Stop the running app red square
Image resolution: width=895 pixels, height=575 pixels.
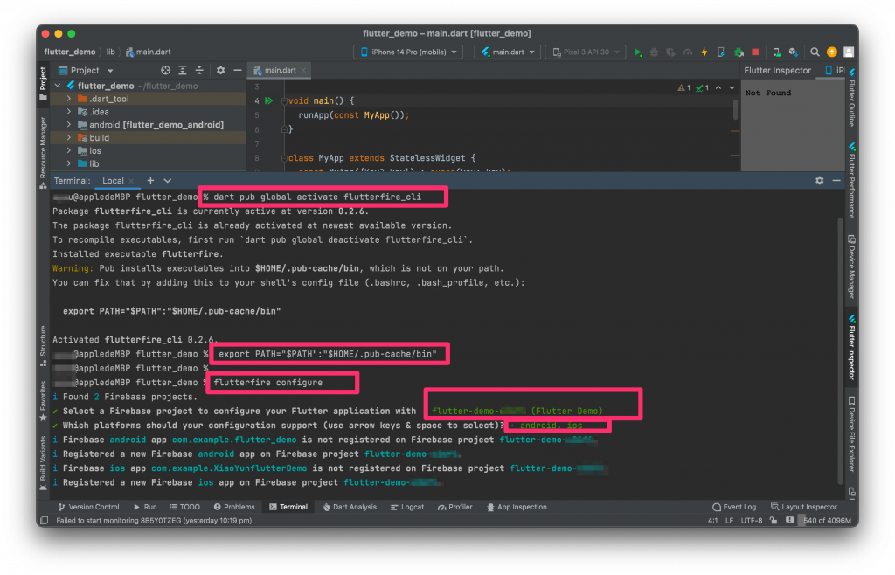coord(755,52)
